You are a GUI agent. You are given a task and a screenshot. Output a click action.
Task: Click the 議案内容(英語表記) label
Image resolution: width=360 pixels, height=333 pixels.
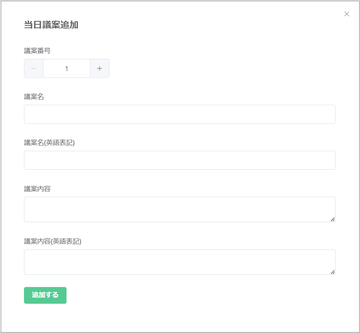click(53, 241)
